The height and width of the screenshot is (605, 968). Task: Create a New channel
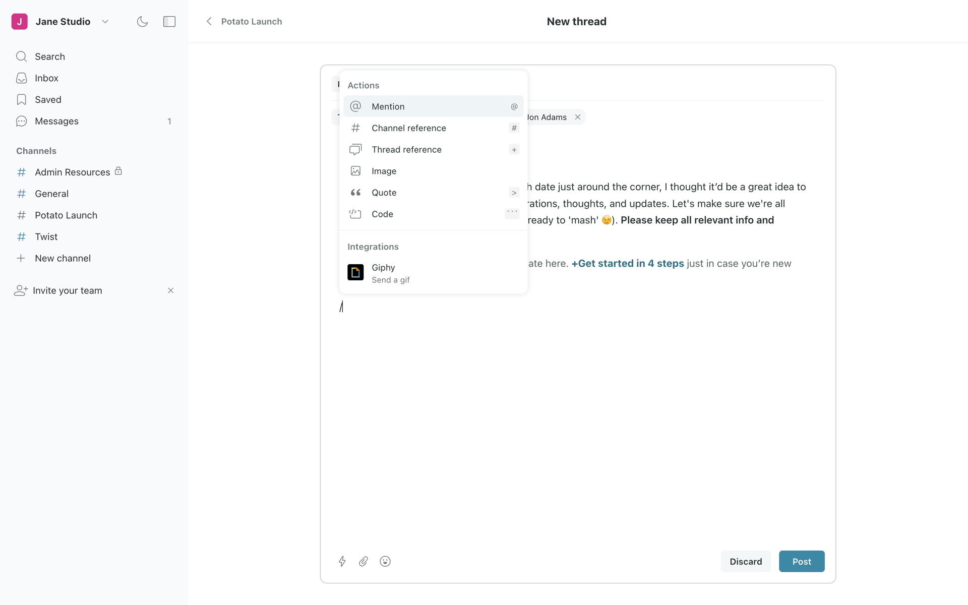click(94, 258)
